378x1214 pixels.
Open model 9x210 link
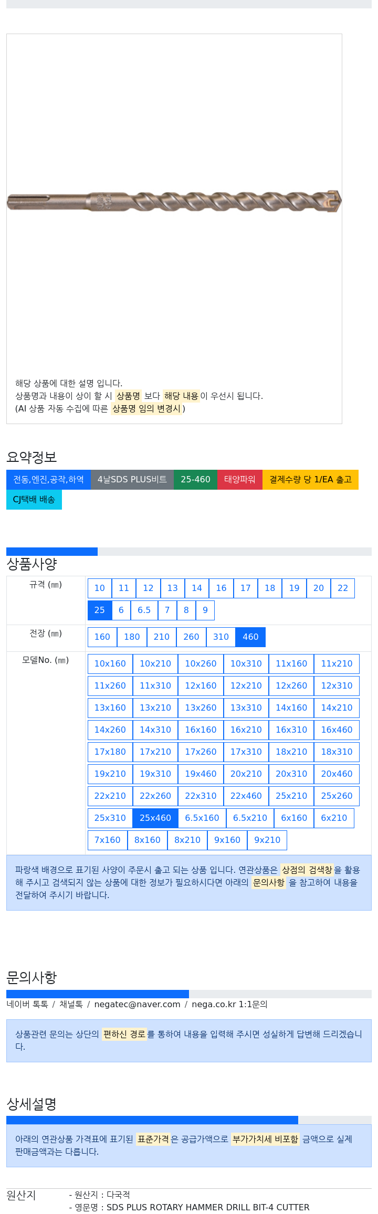click(267, 840)
